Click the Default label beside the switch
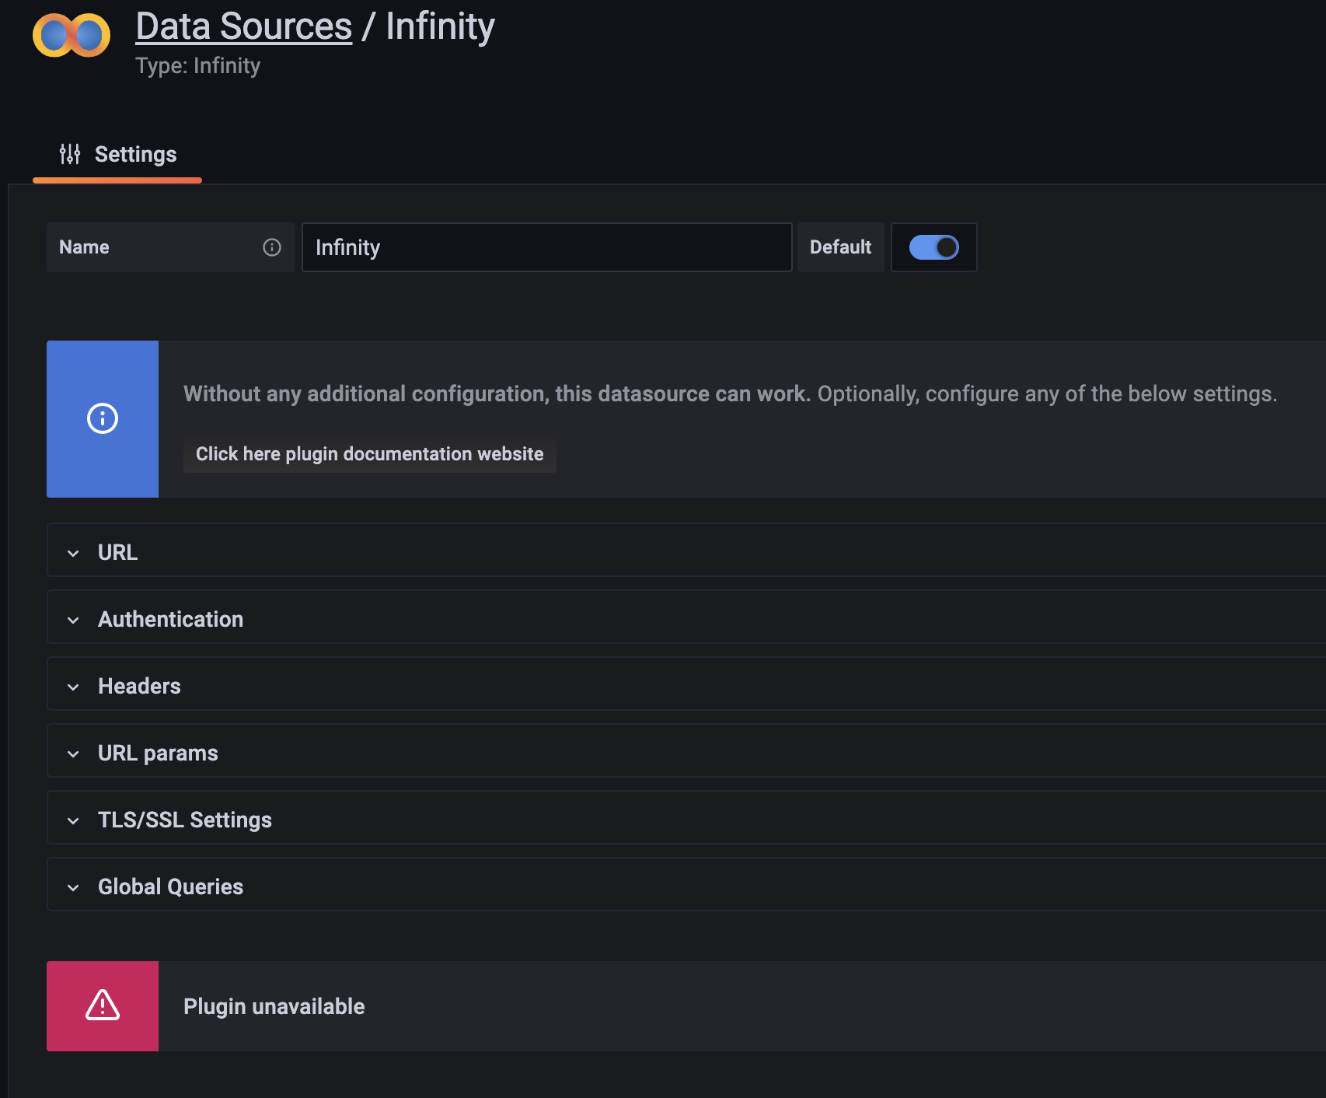The image size is (1326, 1098). (x=840, y=247)
